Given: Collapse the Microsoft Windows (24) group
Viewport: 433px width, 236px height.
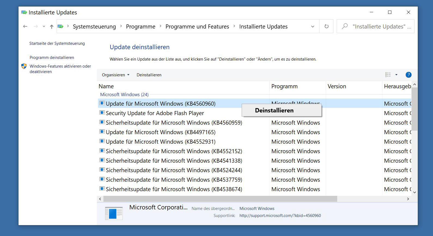Looking at the screenshot, I should pyautogui.click(x=124, y=95).
